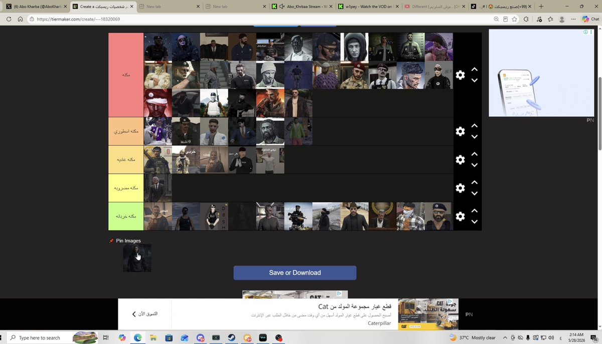Move the مكنه مضروبه tier up
Image resolution: width=602 pixels, height=344 pixels.
(x=475, y=183)
